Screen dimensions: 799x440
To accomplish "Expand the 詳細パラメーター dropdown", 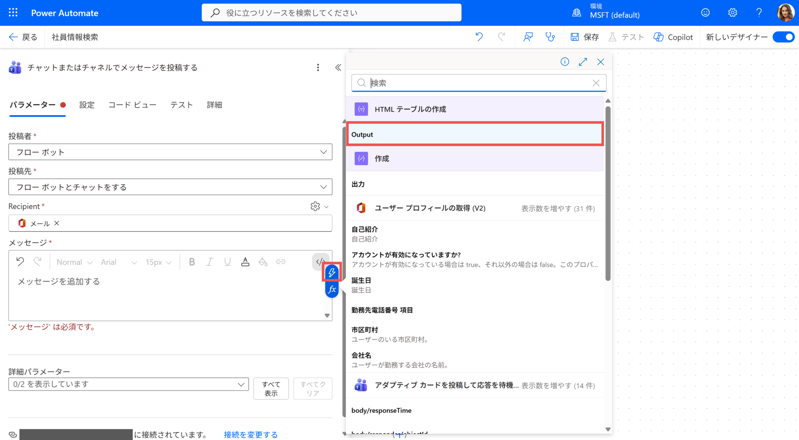I will pyautogui.click(x=128, y=384).
